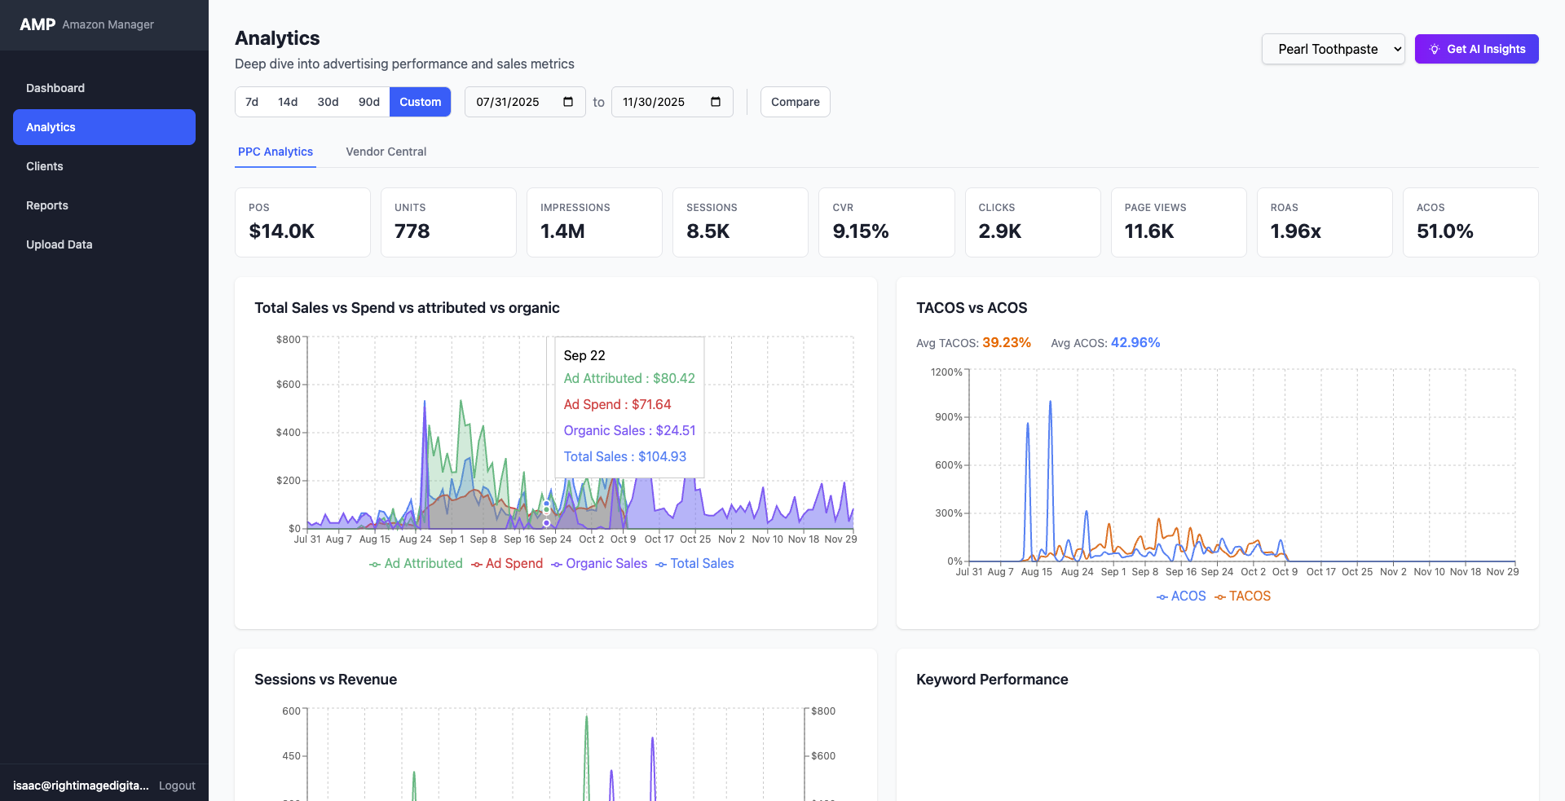
Task: Switch to the Vendor Central tab
Action: 386,152
